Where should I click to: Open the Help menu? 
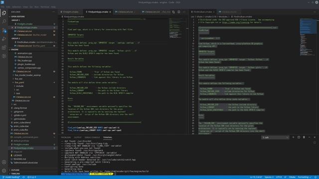pyautogui.click(x=53, y=6)
